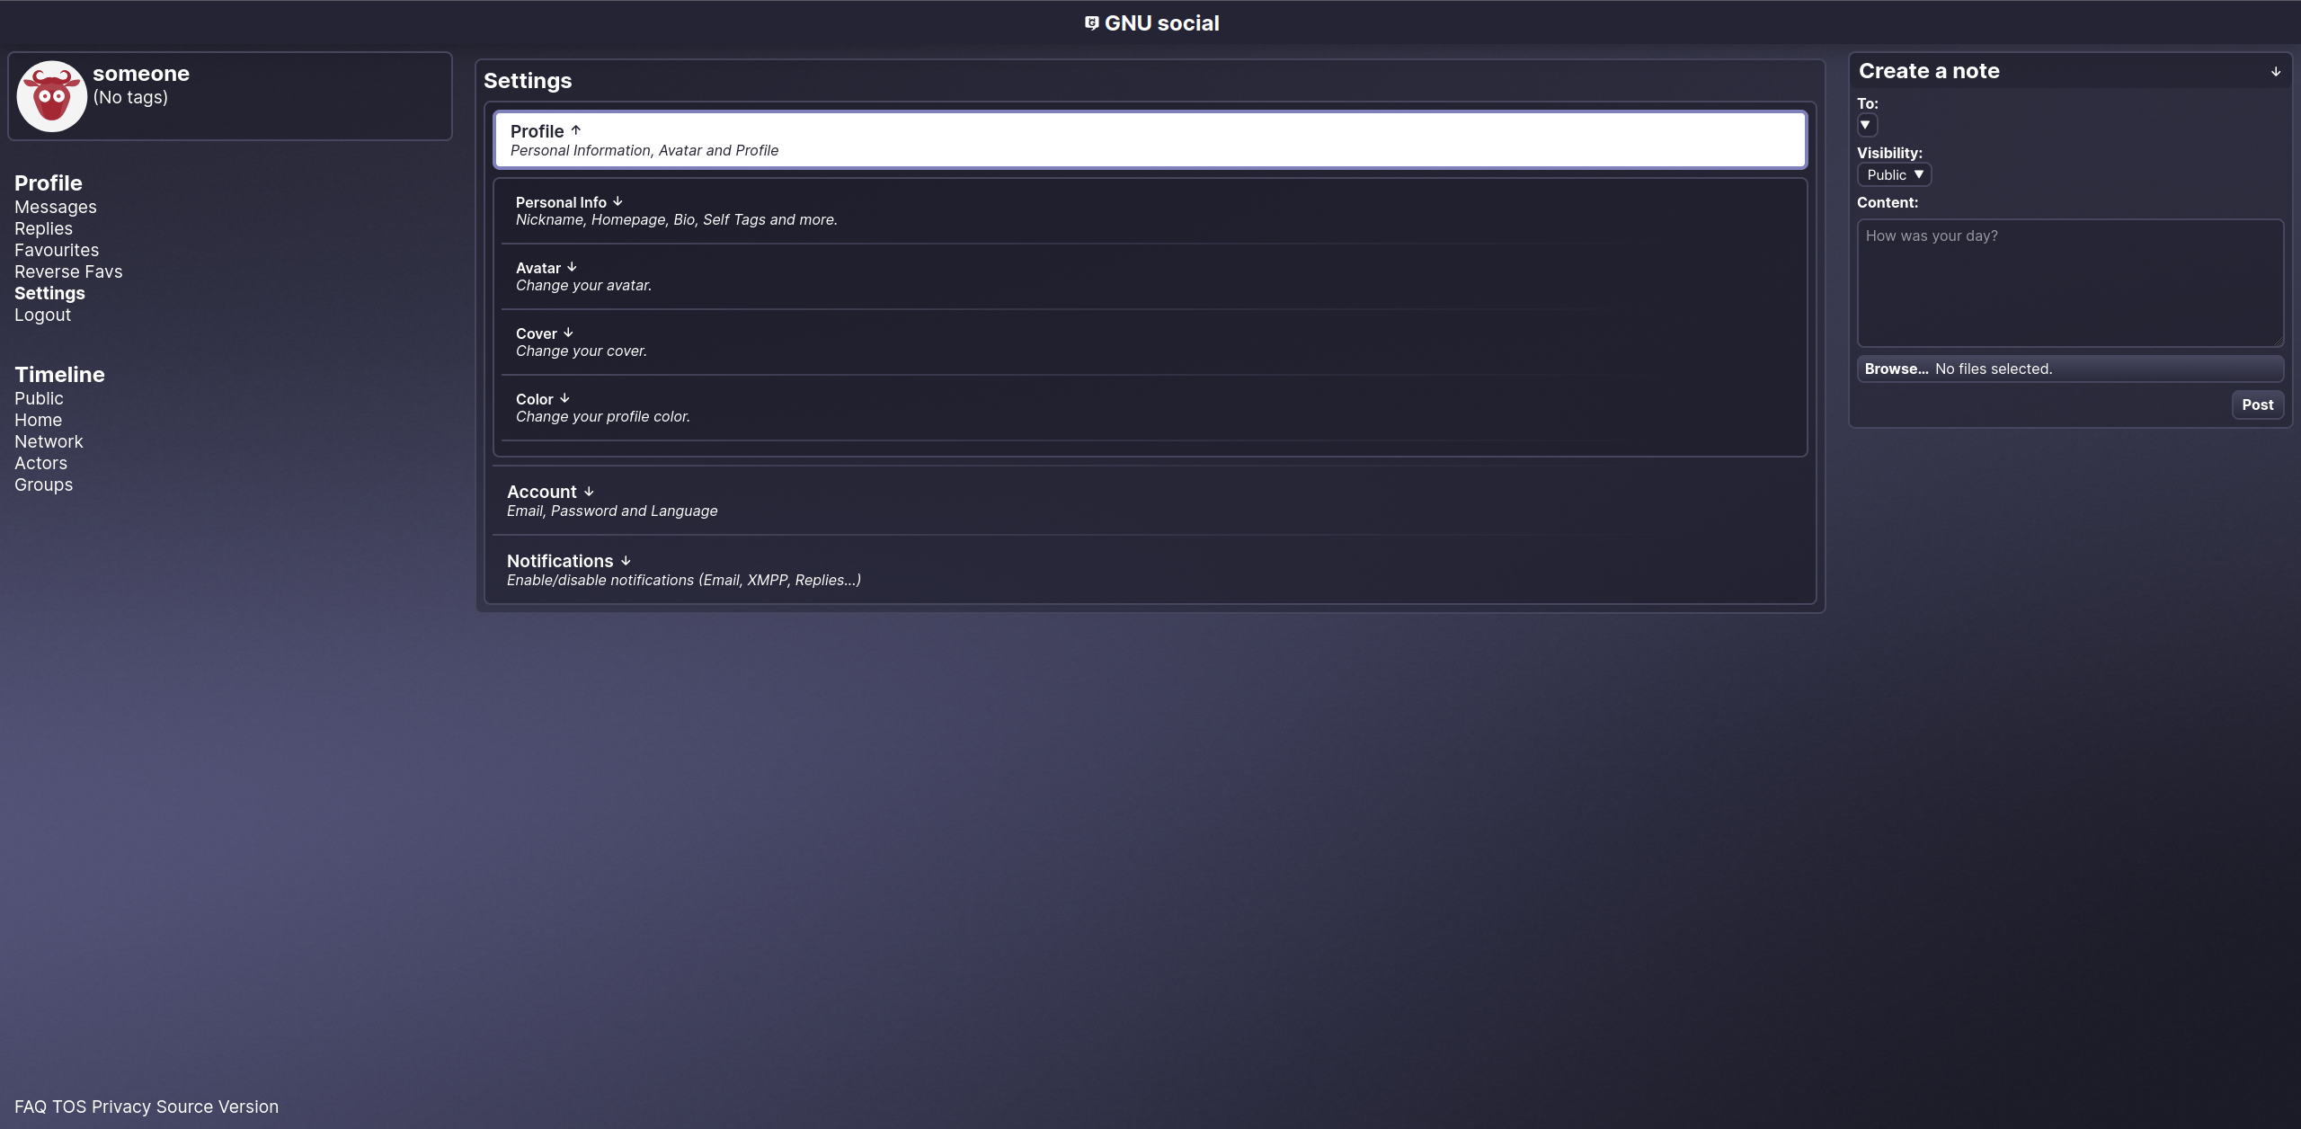Click the GNU social logo icon
Viewport: 2301px width, 1129px height.
coord(1090,22)
